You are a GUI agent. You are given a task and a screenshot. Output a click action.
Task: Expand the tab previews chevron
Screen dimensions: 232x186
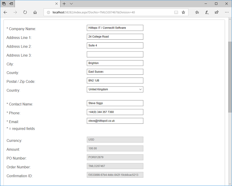pyautogui.click(x=71, y=3)
